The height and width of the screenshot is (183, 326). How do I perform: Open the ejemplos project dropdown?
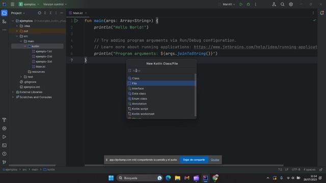point(29,4)
